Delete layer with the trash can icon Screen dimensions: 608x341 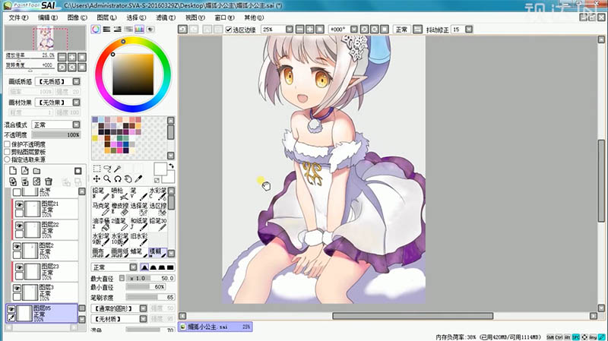[49, 182]
